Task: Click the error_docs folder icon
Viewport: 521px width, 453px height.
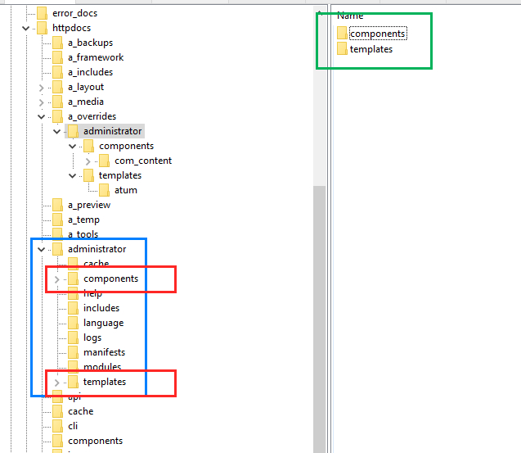Action: 42,13
